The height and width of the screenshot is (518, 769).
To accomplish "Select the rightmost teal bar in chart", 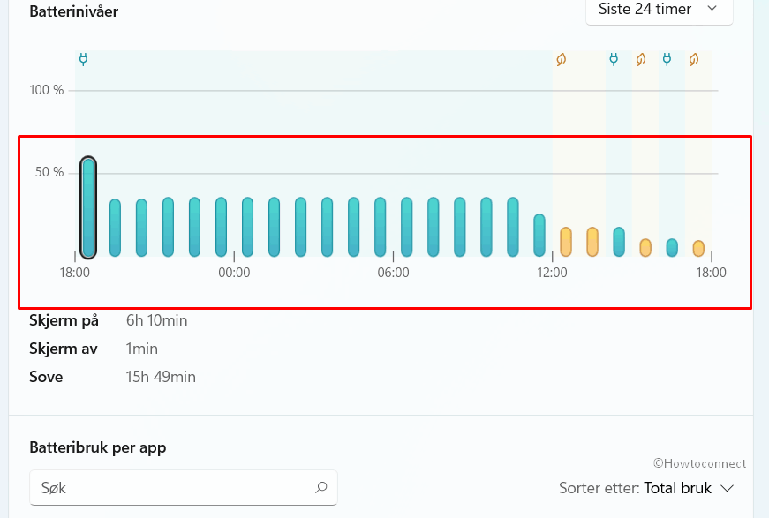I will 672,247.
